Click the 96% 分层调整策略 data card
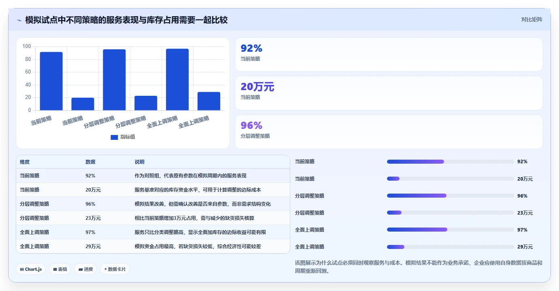The height and width of the screenshot is (291, 559). [x=389, y=132]
